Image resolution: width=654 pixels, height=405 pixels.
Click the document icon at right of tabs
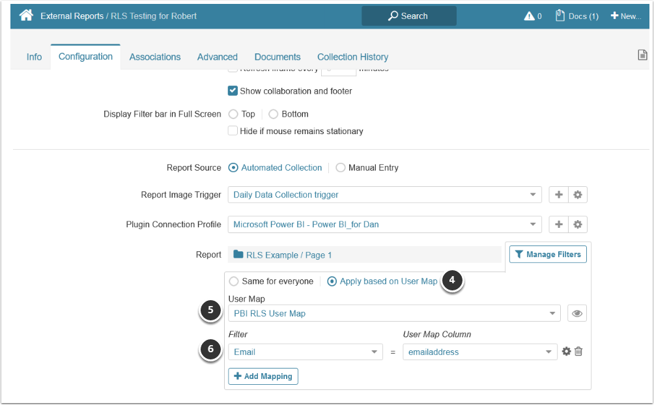[642, 55]
